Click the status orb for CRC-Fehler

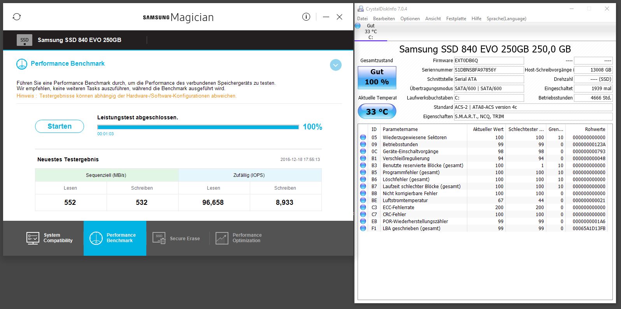[363, 214]
